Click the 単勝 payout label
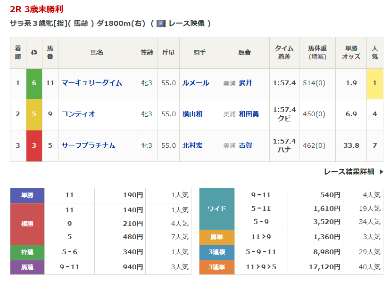 27,195
